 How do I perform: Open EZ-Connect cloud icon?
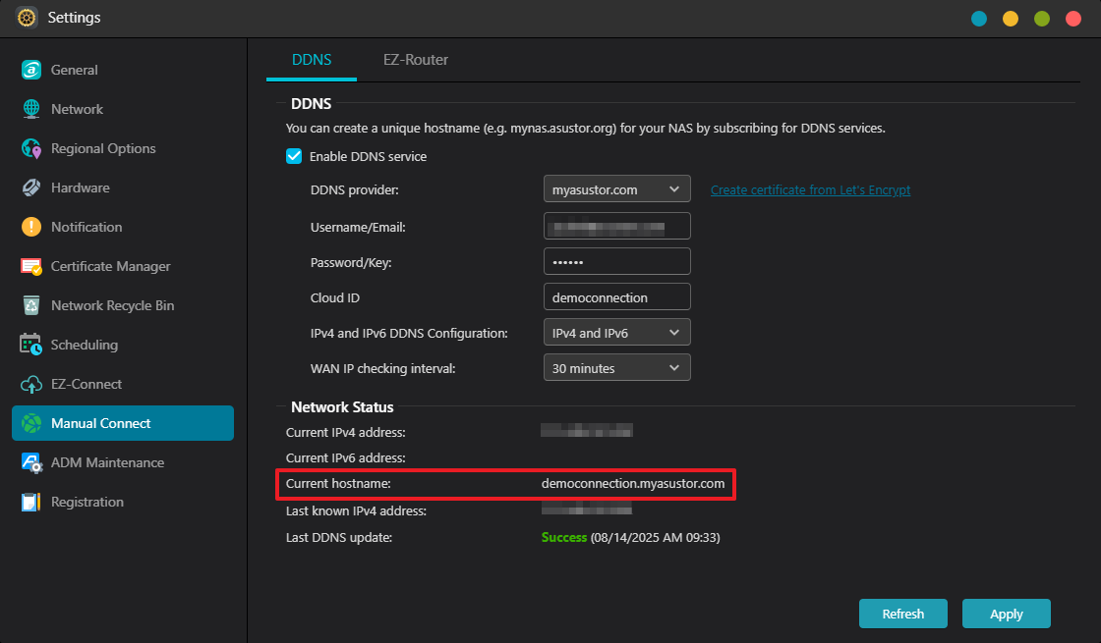coord(31,384)
